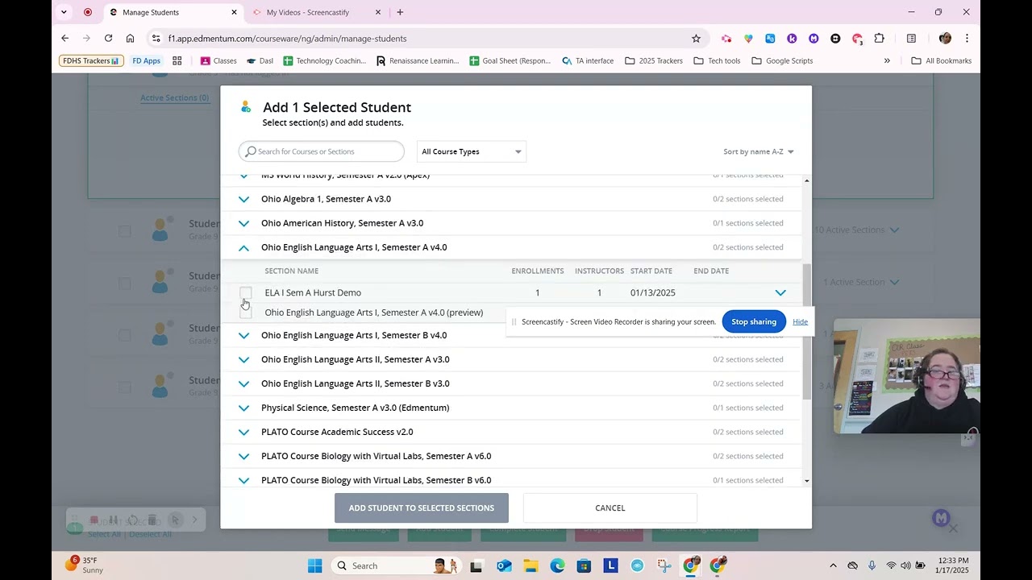Check the Ohio English Language Arts I preview section checkbox
This screenshot has height=580, width=1032.
(x=246, y=313)
